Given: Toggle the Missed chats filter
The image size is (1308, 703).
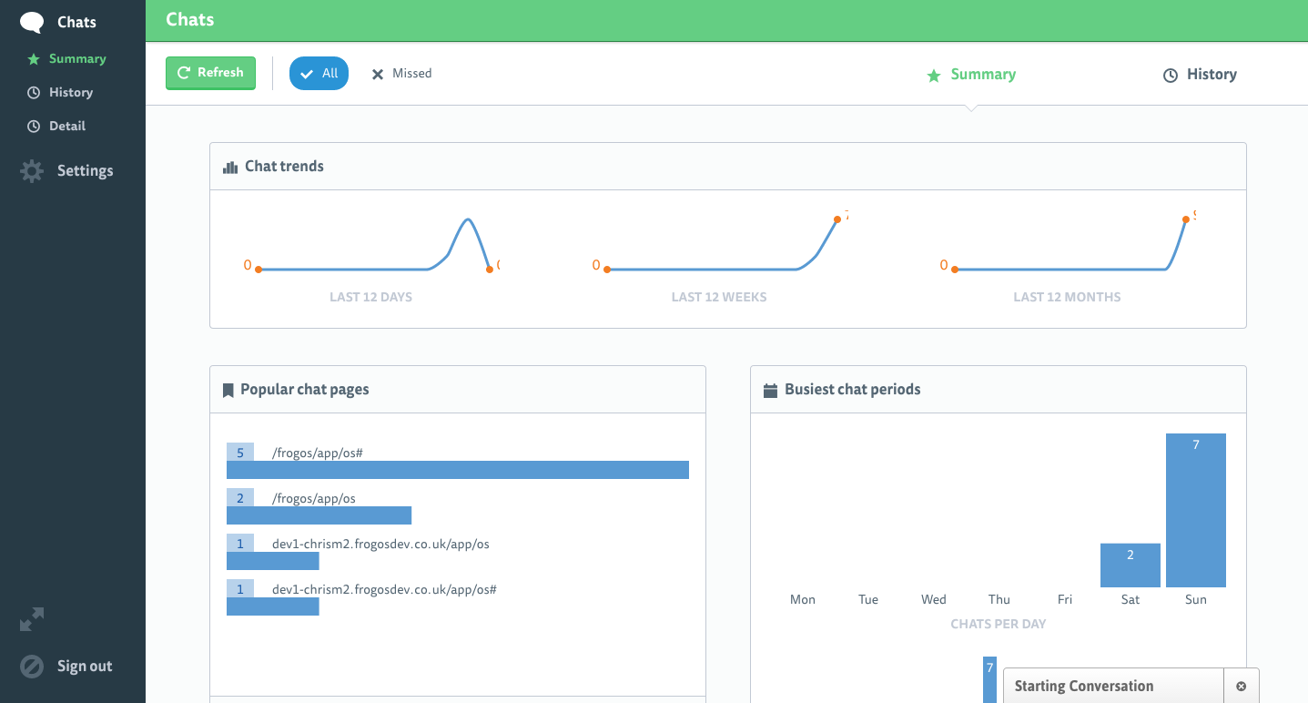Looking at the screenshot, I should (x=401, y=74).
